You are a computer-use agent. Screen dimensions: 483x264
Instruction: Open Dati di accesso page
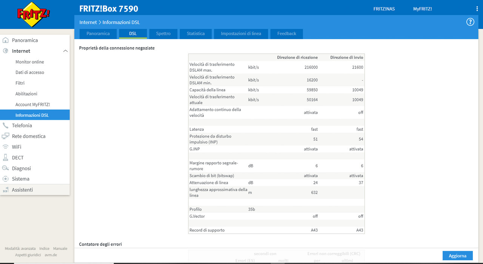pos(30,72)
